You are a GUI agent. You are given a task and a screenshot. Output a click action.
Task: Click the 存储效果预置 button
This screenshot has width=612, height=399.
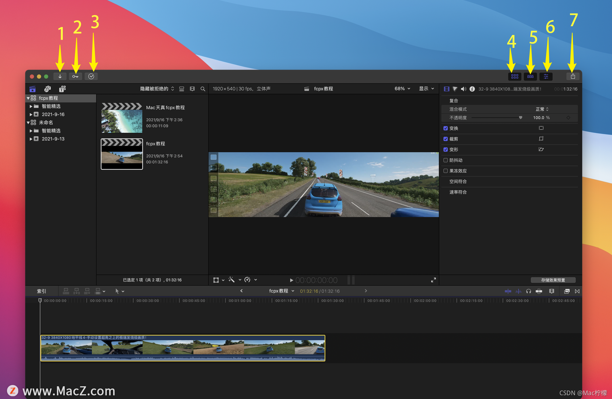click(x=553, y=280)
